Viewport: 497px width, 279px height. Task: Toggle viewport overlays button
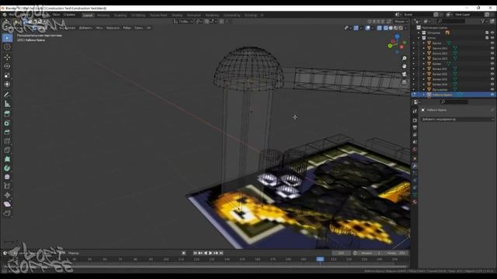(x=367, y=28)
